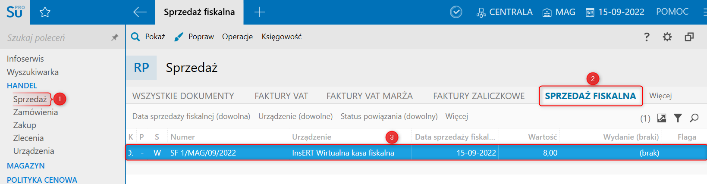Viewport: 707px width, 184px height.
Task: Expand the Status powiązania filter
Action: point(389,116)
